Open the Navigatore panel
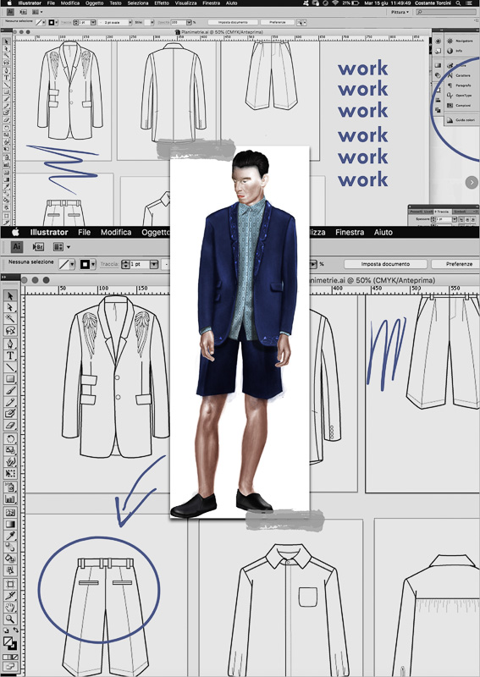This screenshot has height=677, width=480. point(461,41)
